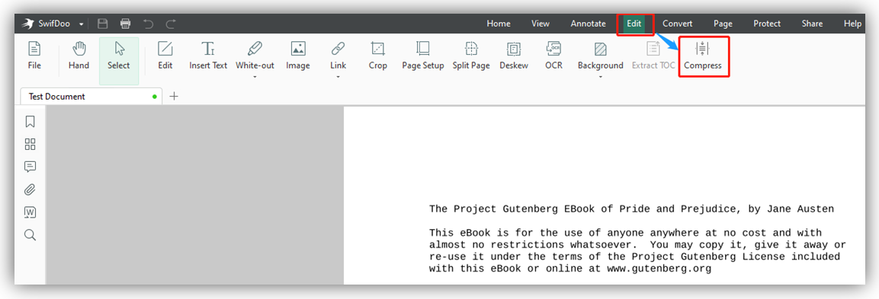Image resolution: width=879 pixels, height=299 pixels.
Task: Run the Deskew tool
Action: point(514,56)
